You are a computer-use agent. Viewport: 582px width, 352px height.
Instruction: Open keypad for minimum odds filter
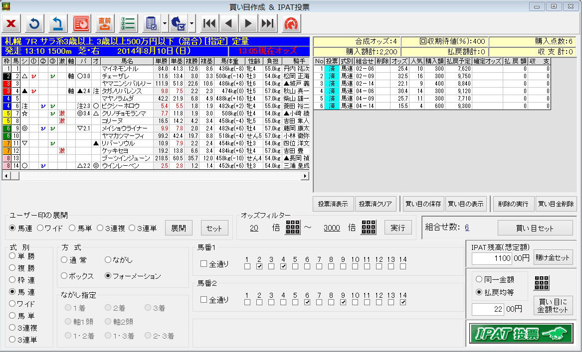(292, 227)
